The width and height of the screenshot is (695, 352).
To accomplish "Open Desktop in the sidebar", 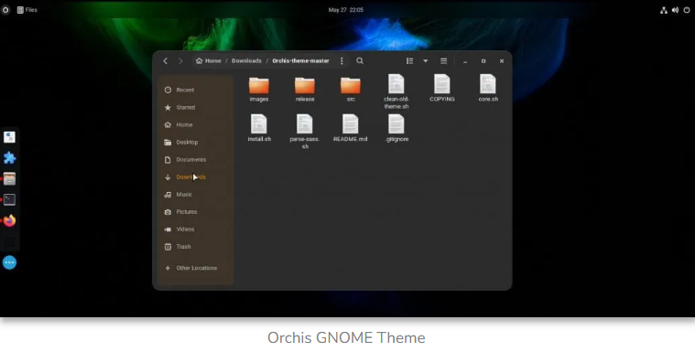I will coord(195,142).
